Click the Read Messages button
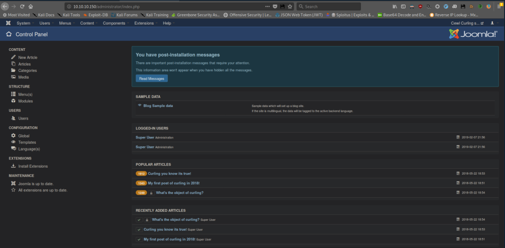This screenshot has width=505, height=248. coord(151,79)
